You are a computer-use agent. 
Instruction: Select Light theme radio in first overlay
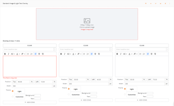pos(13,91)
